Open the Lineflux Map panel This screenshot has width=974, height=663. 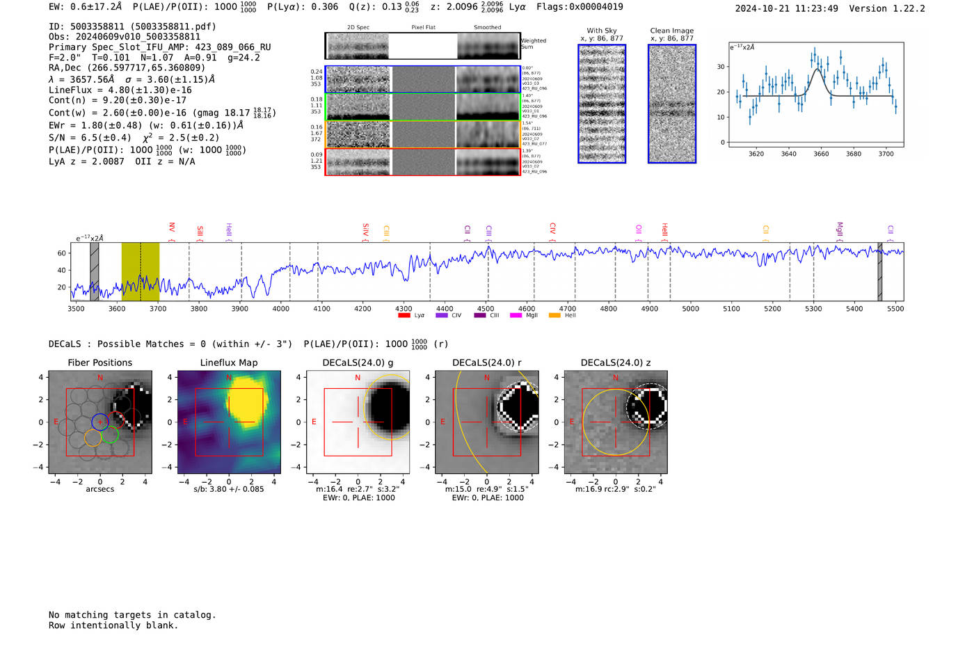point(229,422)
